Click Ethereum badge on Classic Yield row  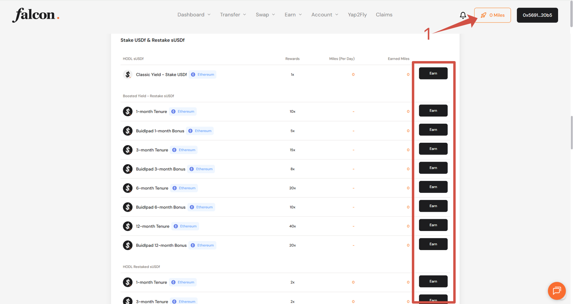[203, 75]
